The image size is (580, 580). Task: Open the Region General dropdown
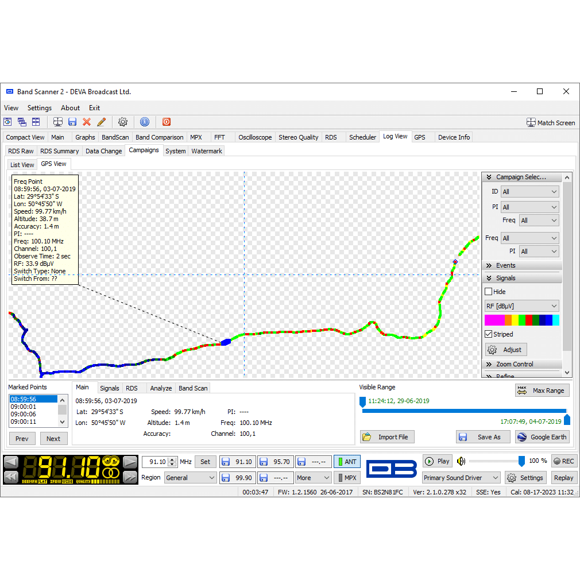(190, 478)
